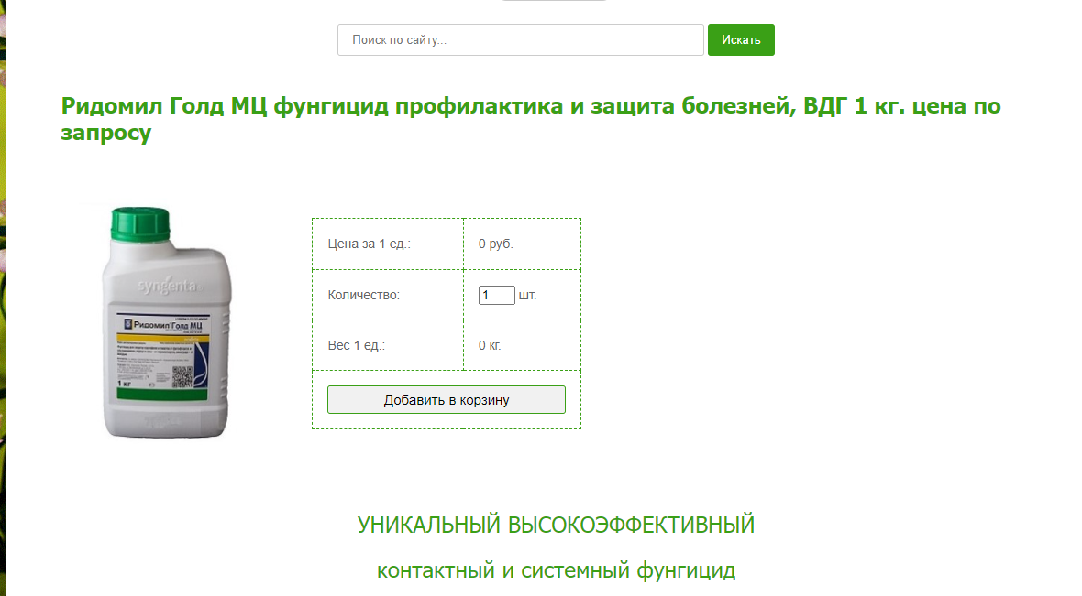Click the site search input field
Viewport: 1082px width, 596px height.
(x=520, y=40)
